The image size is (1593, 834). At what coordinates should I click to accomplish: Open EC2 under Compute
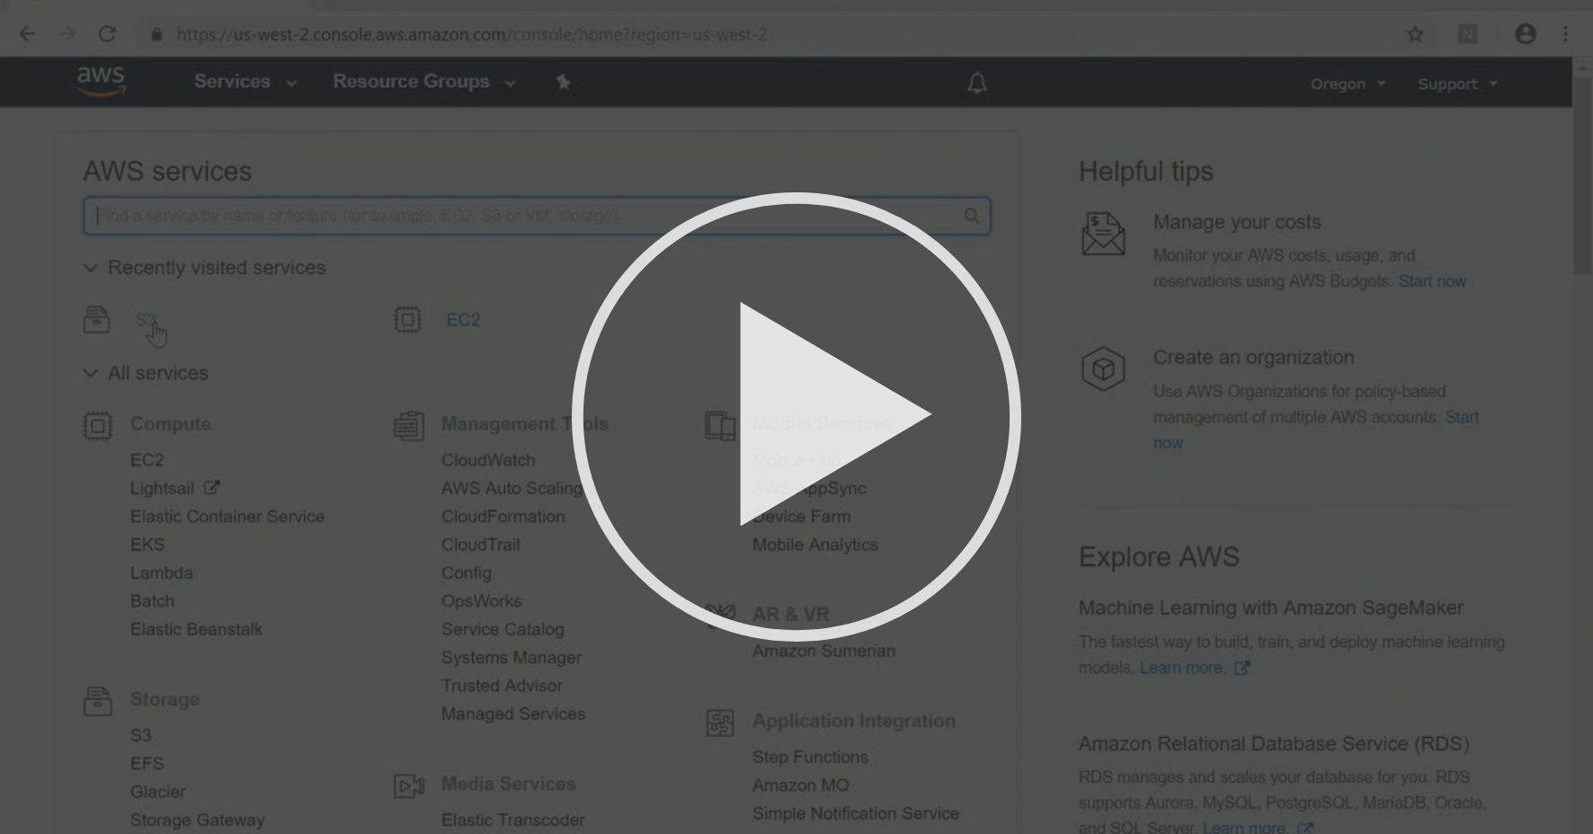coord(147,460)
